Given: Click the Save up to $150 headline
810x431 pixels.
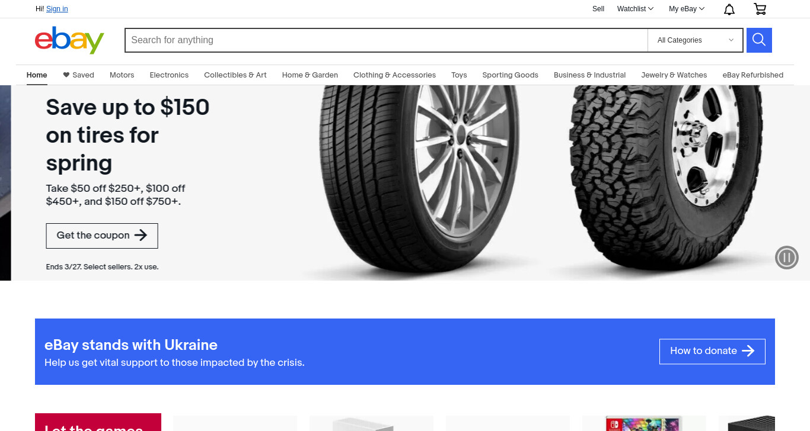Looking at the screenshot, I should point(127,135).
